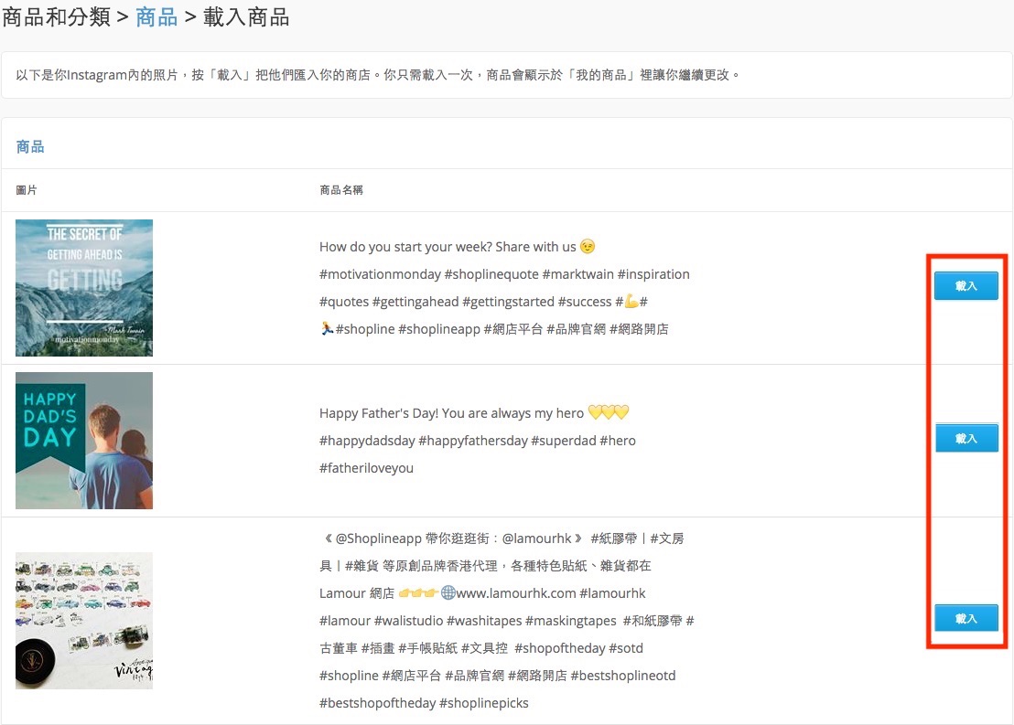The image size is (1014, 725).
Task: Click the mountain quote thumbnail image
Action: point(84,288)
